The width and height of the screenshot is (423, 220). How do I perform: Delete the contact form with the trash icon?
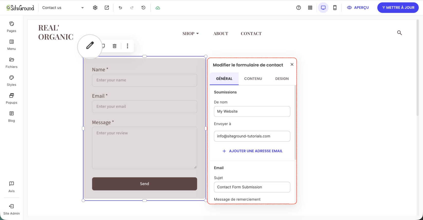[115, 46]
